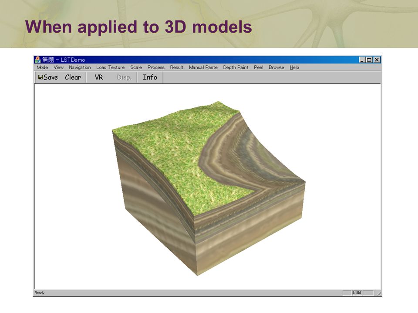This screenshot has width=418, height=313.
Task: Open the Depth Paint menu
Action: click(236, 67)
